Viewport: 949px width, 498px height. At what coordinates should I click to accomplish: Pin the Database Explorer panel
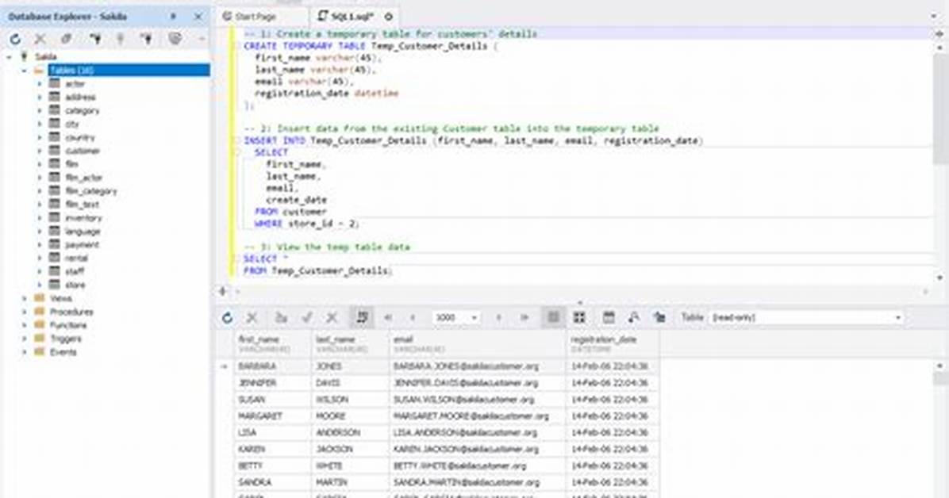click(x=173, y=17)
